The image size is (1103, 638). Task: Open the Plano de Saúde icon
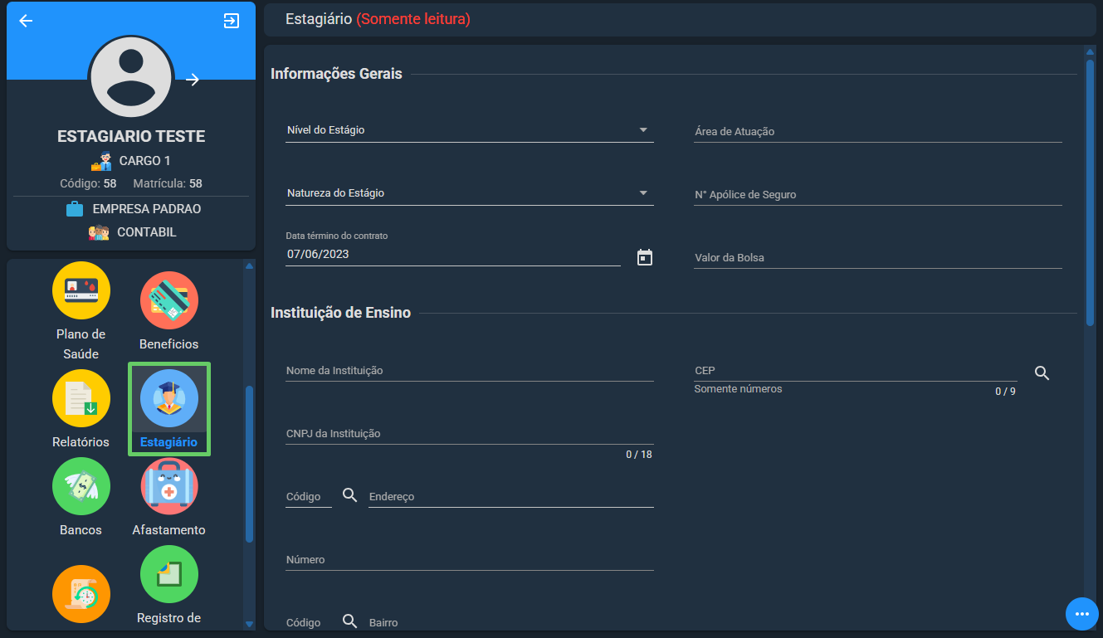(x=81, y=290)
